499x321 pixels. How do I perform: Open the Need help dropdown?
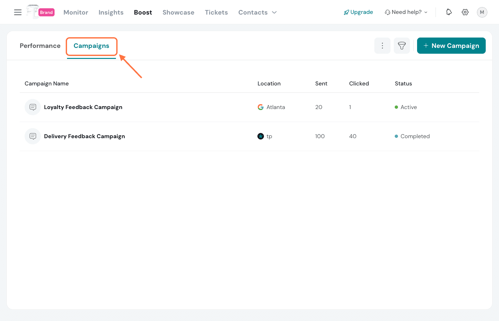pos(406,12)
